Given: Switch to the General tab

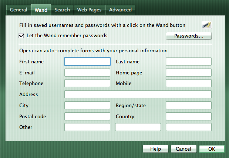Looking at the screenshot, I should (x=18, y=10).
